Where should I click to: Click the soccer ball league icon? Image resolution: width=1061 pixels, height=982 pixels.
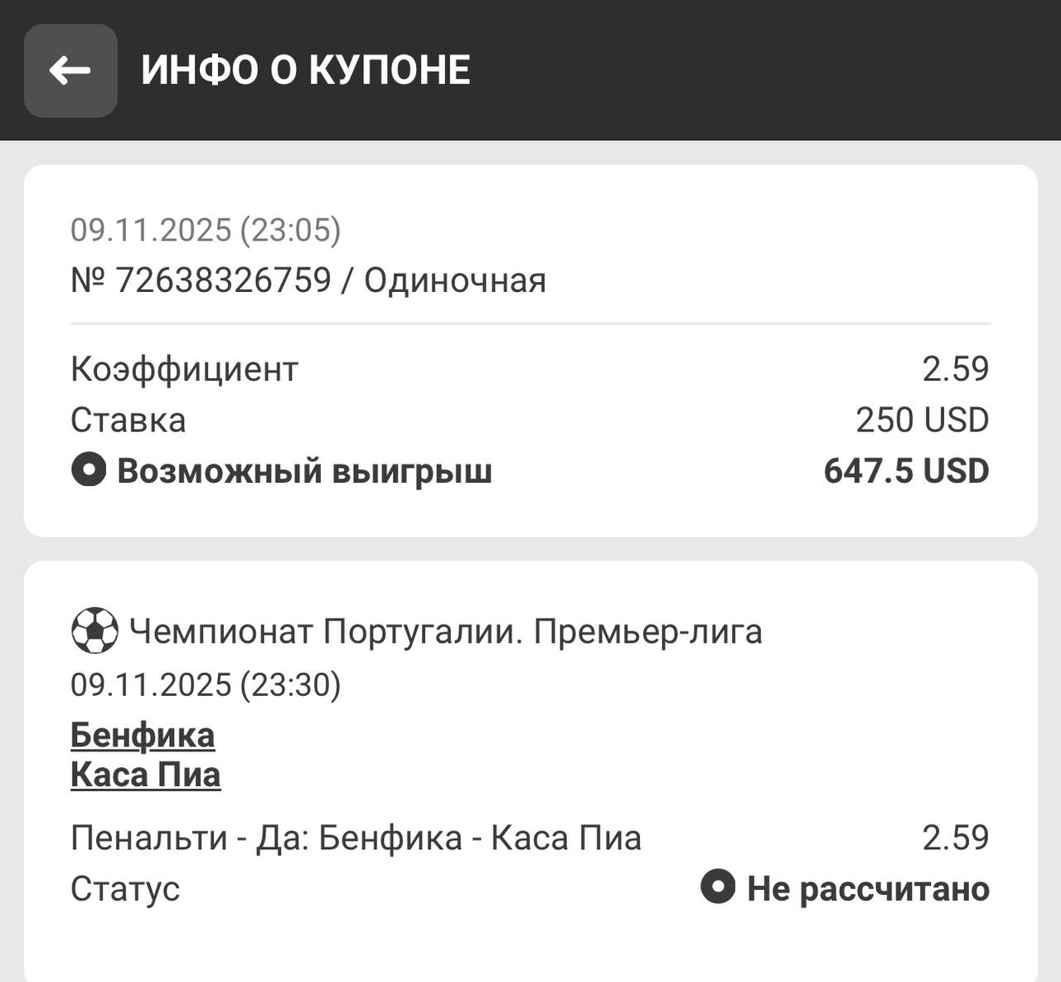[x=94, y=631]
